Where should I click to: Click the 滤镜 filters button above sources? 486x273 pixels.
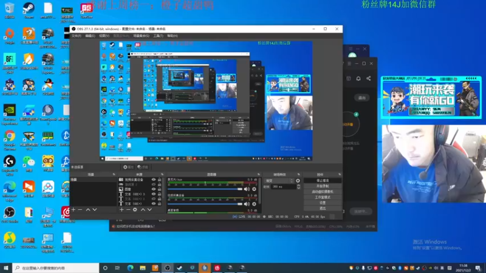click(x=143, y=167)
